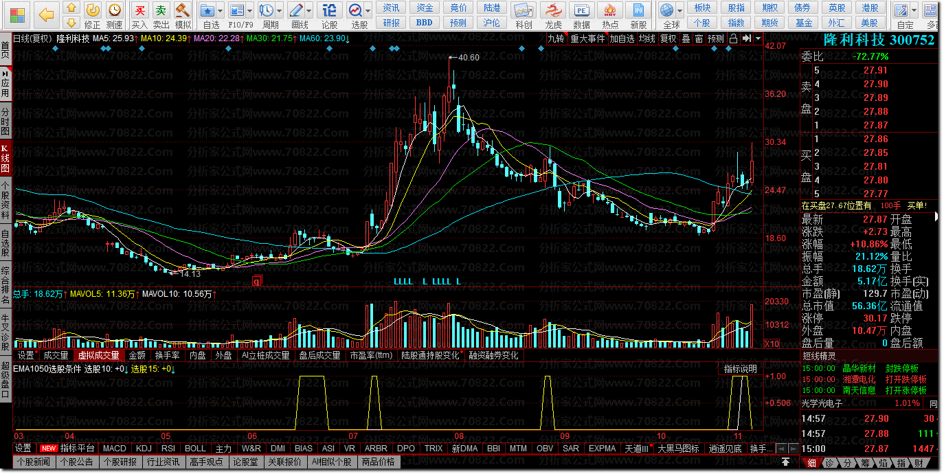Viewport: 944px width, 474px height.
Task: Click the BBD toolbar button
Action: coord(425,23)
